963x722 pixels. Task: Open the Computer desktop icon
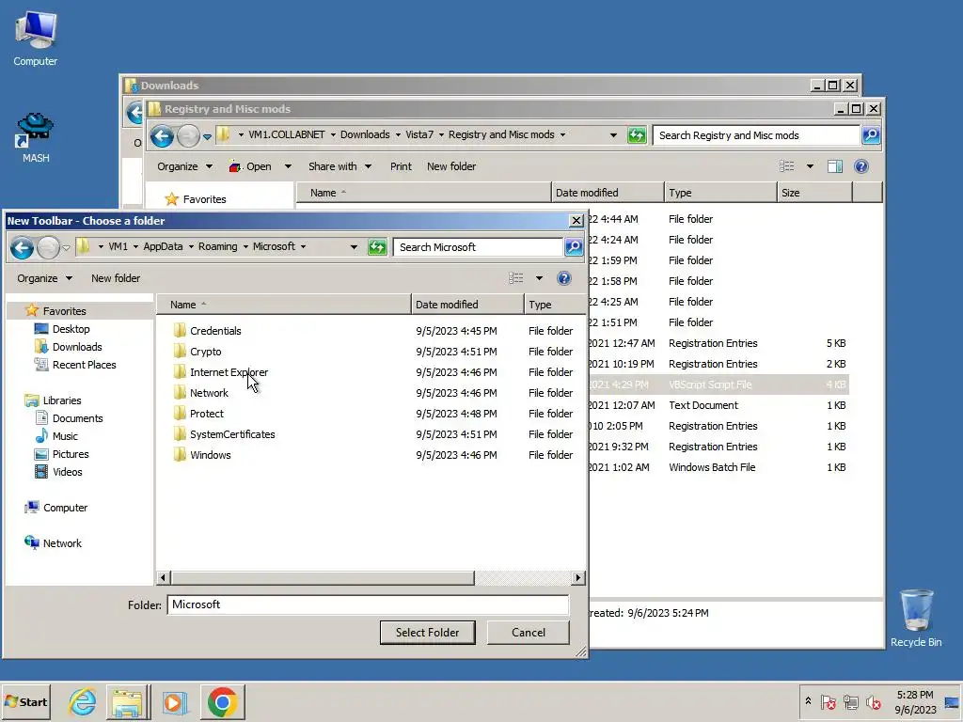click(35, 39)
